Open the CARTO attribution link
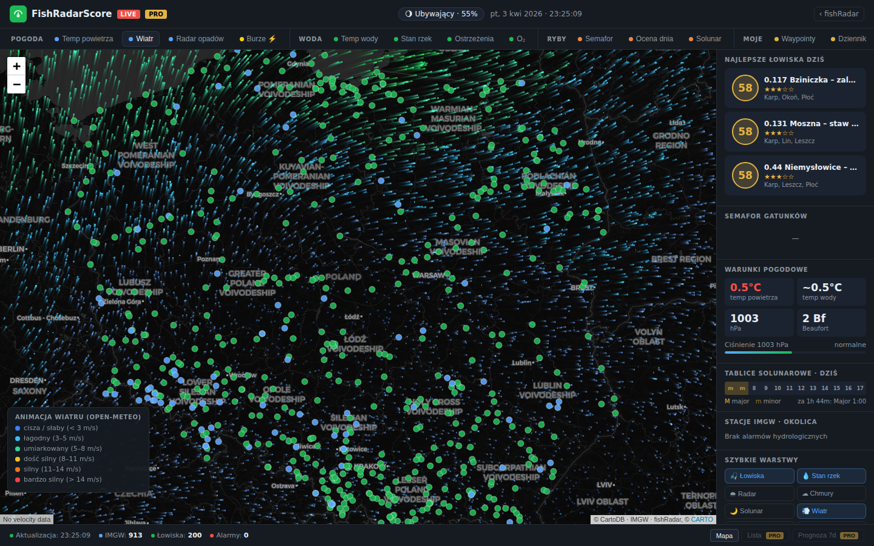 coord(702,519)
